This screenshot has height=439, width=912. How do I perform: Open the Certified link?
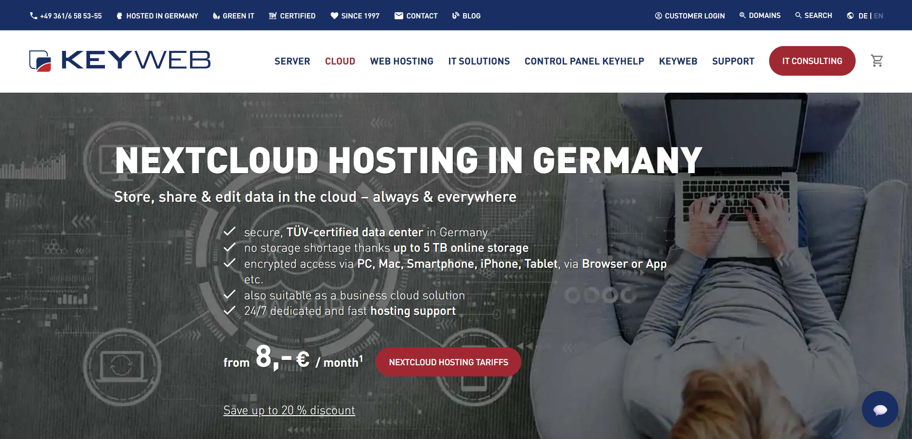pyautogui.click(x=298, y=16)
